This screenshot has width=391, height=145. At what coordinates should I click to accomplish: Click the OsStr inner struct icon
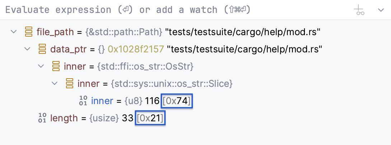56,67
